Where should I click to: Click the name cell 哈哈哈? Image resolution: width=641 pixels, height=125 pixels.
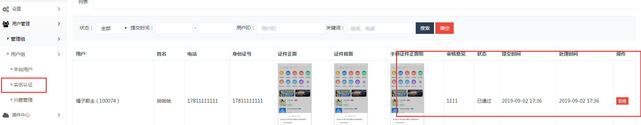point(164,101)
